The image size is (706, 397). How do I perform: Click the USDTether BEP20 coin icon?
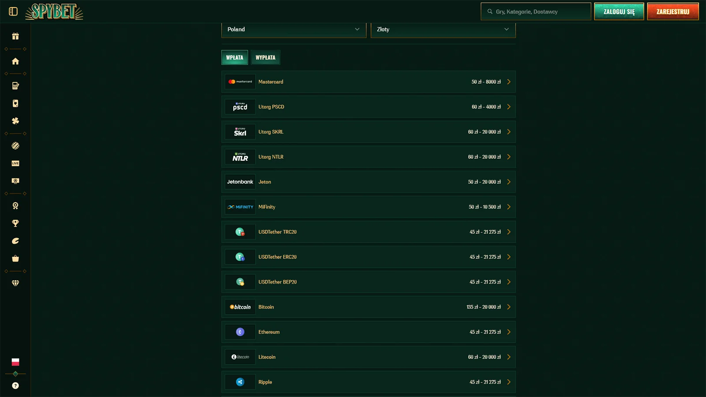tap(240, 282)
